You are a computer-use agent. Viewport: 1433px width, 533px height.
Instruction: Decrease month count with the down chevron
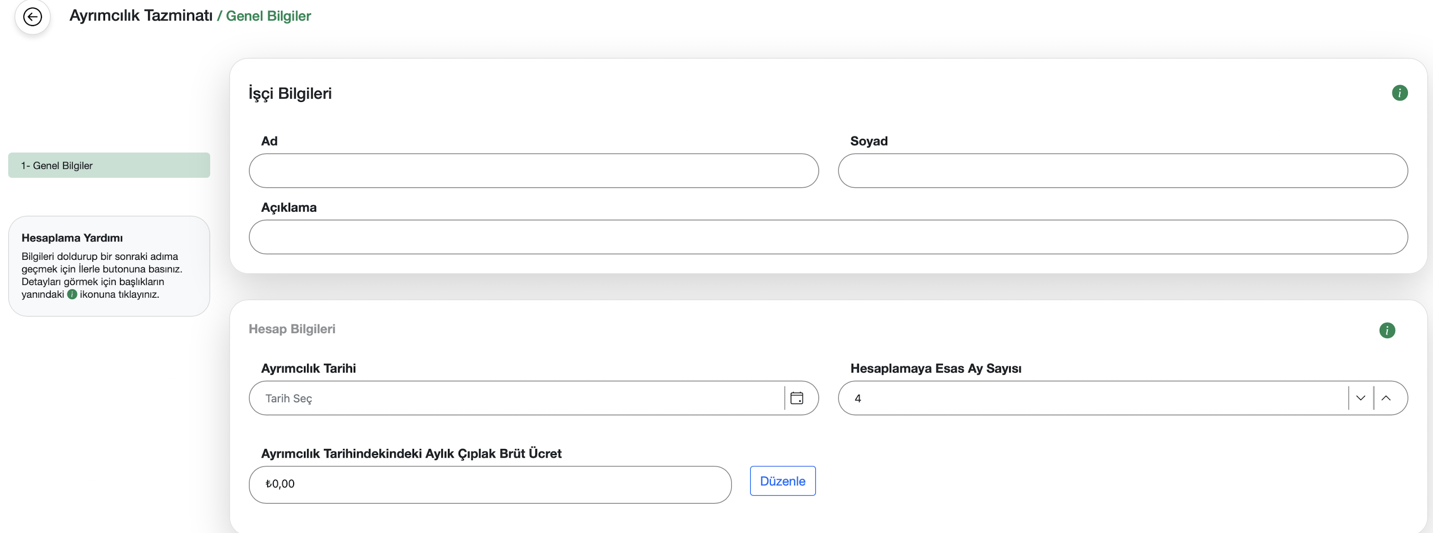(1361, 398)
